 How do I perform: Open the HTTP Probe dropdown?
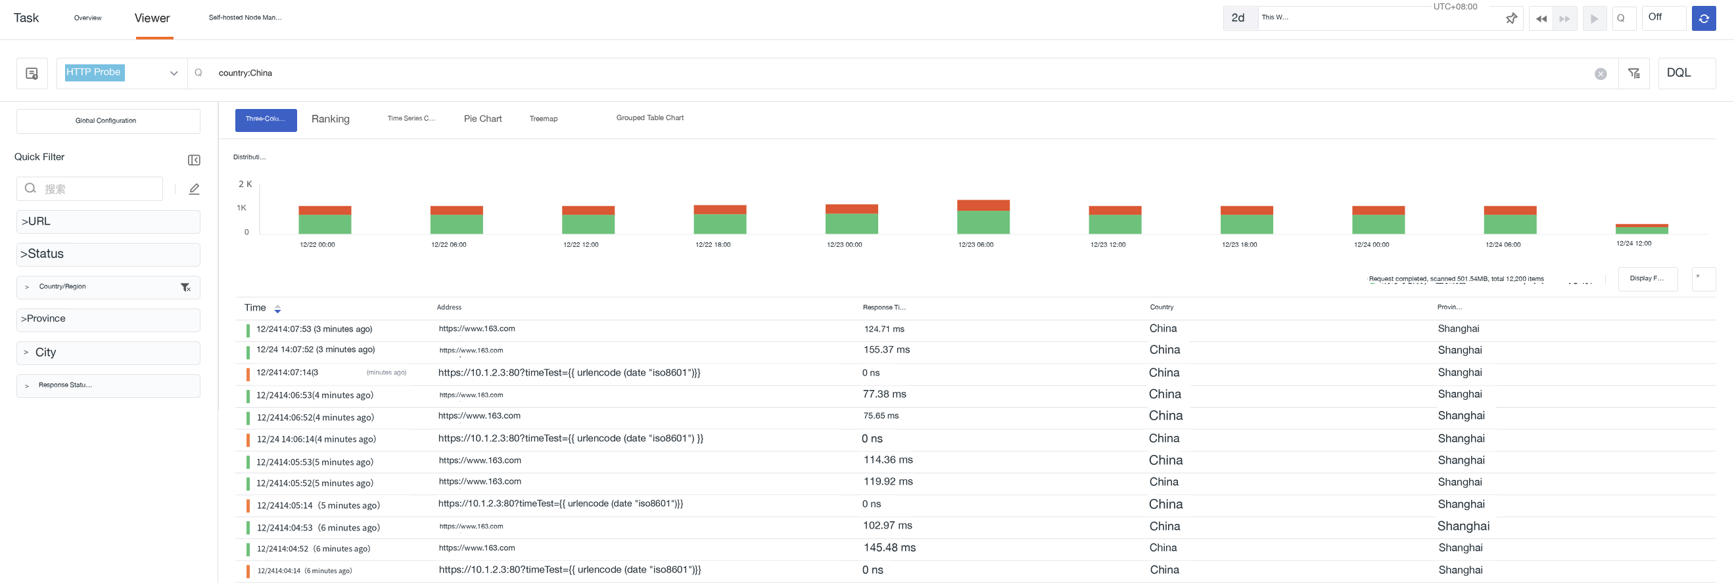tap(121, 74)
